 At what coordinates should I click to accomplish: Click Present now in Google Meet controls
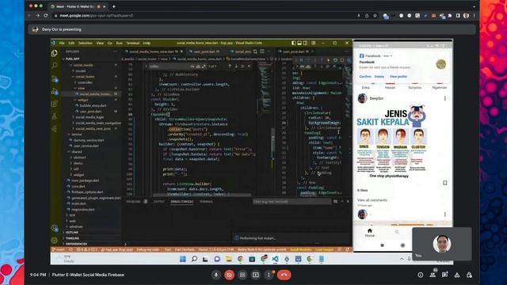point(255,275)
